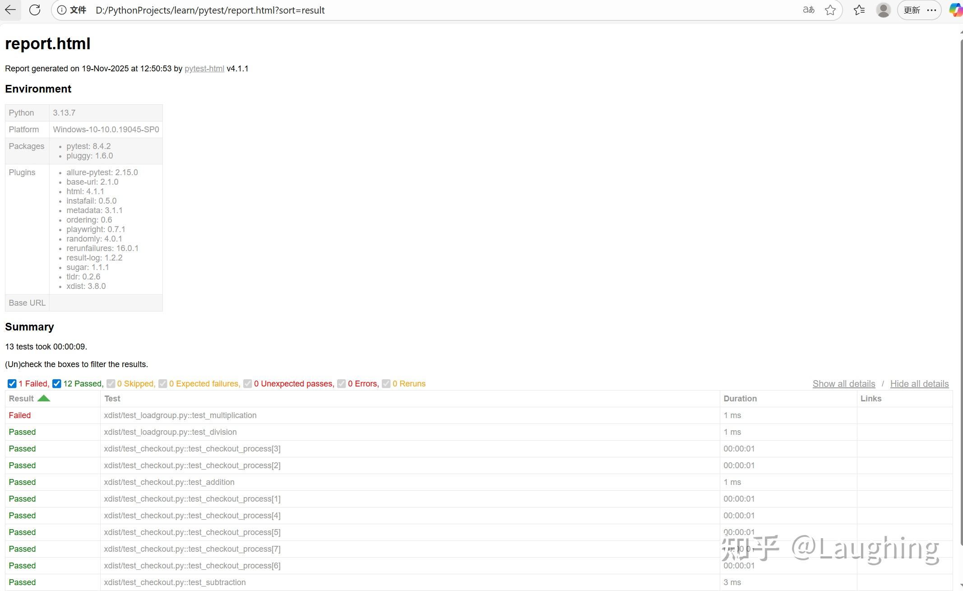Viewport: 963px width, 591px height.
Task: Reload the report page
Action: (35, 10)
